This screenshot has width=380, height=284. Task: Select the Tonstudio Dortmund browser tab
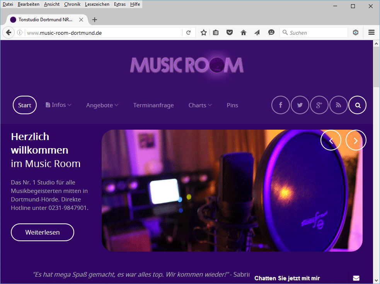(x=46, y=20)
